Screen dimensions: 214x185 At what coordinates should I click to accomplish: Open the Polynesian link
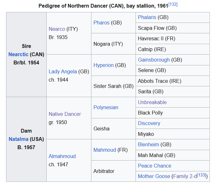106,108
